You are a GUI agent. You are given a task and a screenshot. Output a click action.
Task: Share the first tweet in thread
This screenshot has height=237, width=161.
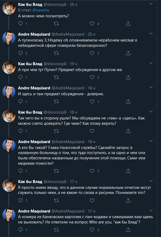pos(128,24)
